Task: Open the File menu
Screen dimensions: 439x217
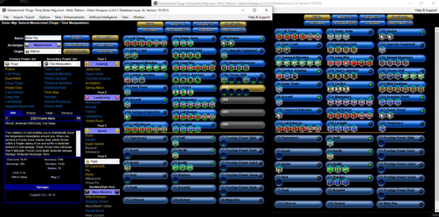Action: (x=7, y=17)
